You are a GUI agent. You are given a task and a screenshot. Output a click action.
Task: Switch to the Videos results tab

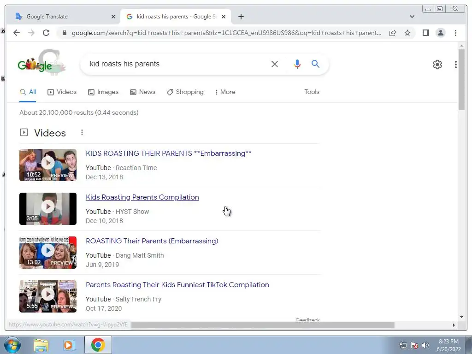coord(62,92)
